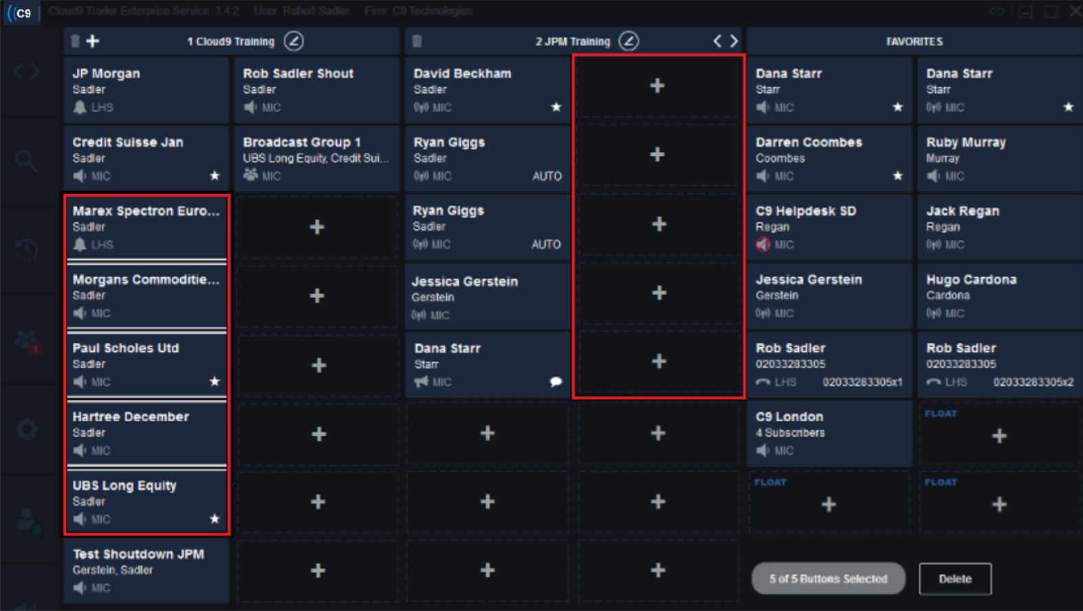Screen dimensions: 1083x611
Task: Click the code brackets icon in sidebar
Action: coord(27,71)
